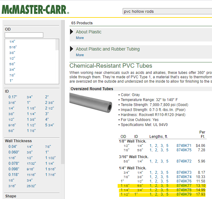Click the pvc hollow rods search box
The height and width of the screenshot is (199, 212).
click(x=167, y=11)
